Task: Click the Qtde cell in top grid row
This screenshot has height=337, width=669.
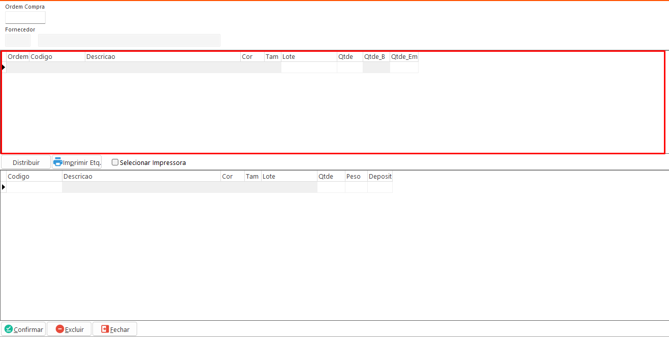Action: pos(349,68)
